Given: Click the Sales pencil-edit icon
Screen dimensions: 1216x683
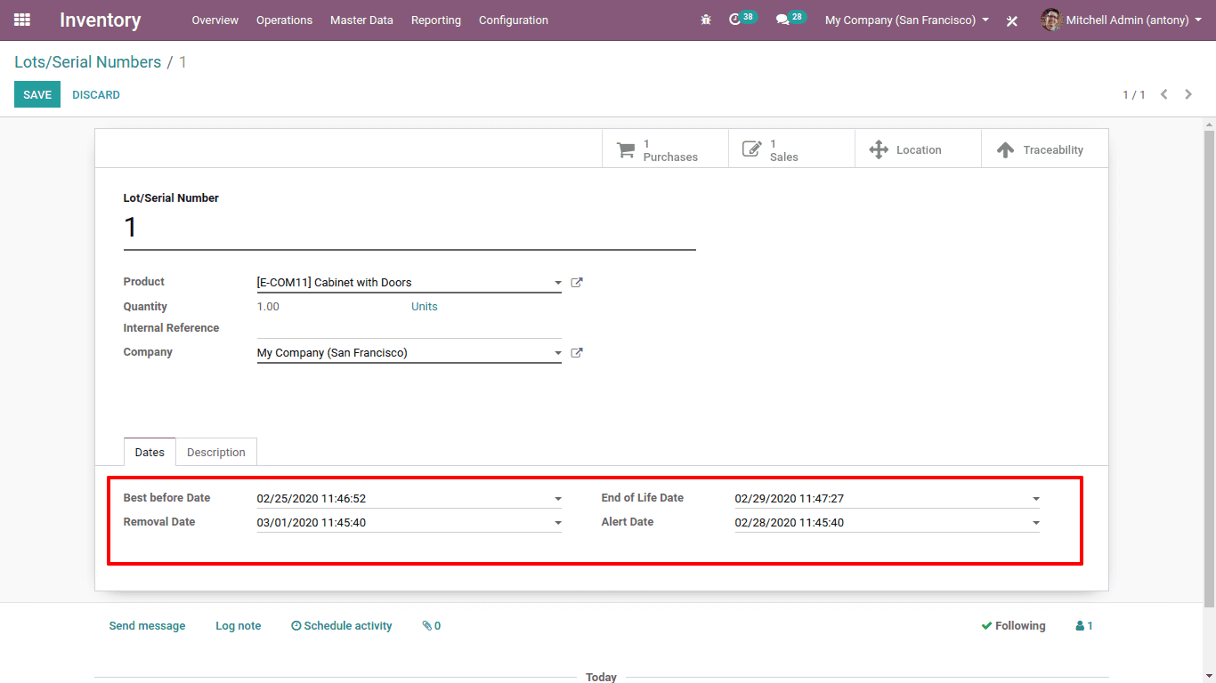Looking at the screenshot, I should [752, 149].
